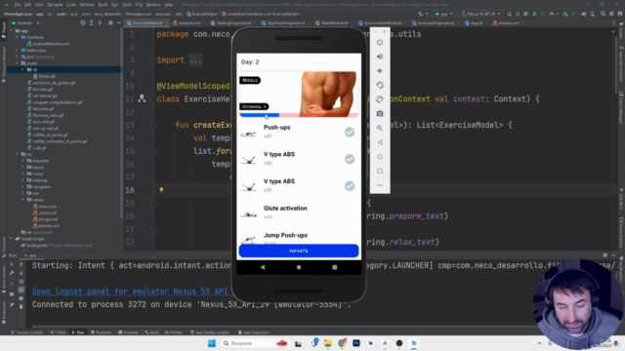Collapse the manifests folder in tree

pos(18,37)
